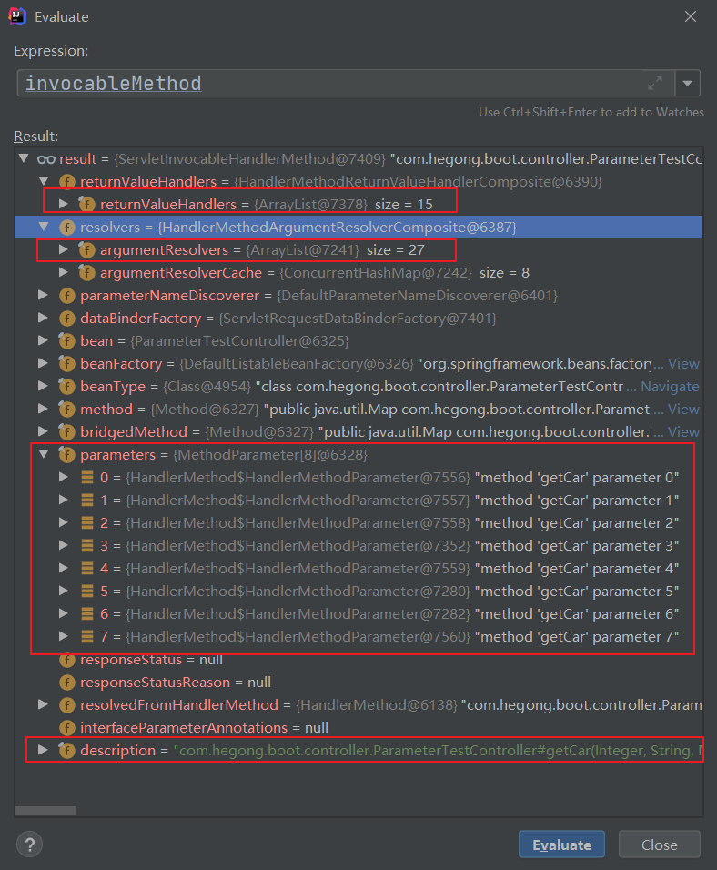
Task: Collapse the returnValueHandlers composite node
Action: coord(44,181)
